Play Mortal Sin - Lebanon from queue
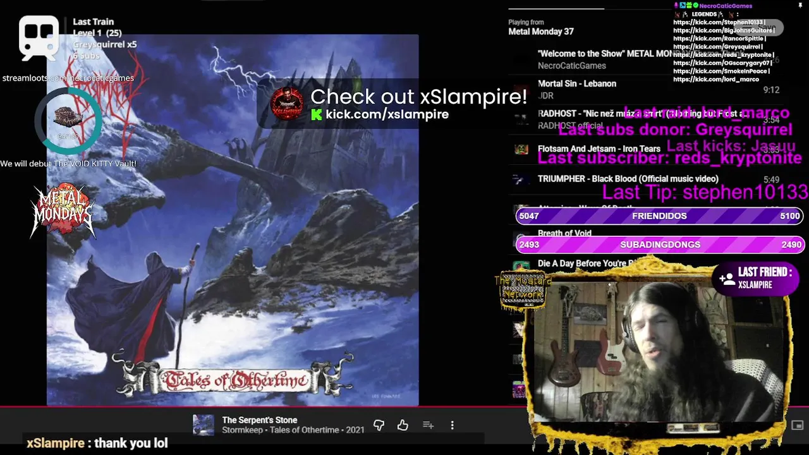The width and height of the screenshot is (809, 455). (x=645, y=89)
